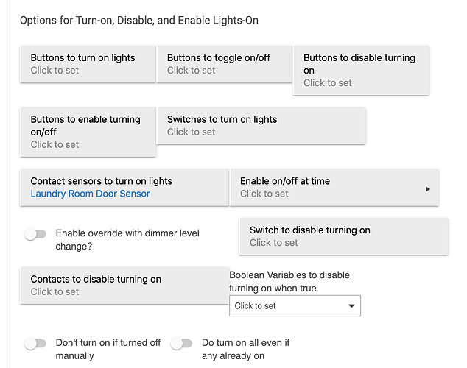Open Buttons to turn on lights setting
This screenshot has height=368, width=467.
88,64
